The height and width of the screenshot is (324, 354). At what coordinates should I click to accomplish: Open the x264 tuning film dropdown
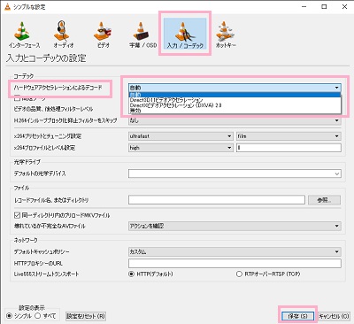point(289,136)
